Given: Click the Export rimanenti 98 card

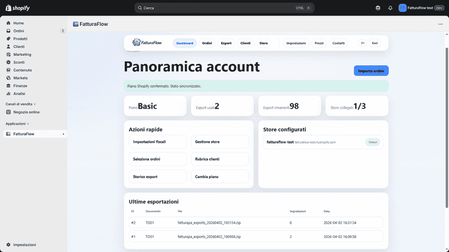Looking at the screenshot, I should coord(290,105).
